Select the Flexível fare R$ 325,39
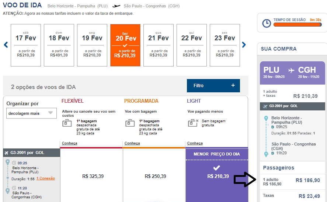This screenshot has height=202, width=327. [x=93, y=176]
